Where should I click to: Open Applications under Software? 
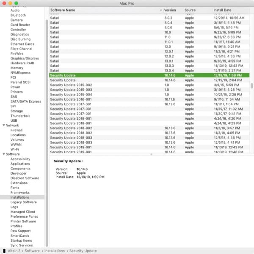(20, 164)
